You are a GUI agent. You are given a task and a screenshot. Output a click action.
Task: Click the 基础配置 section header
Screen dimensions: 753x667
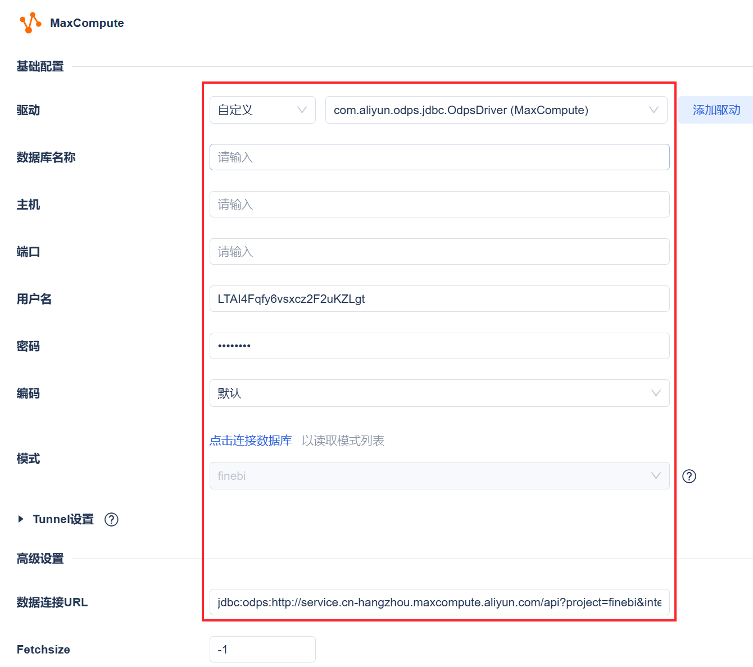39,66
